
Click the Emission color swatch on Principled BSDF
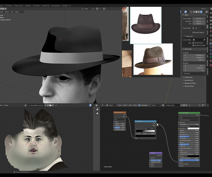click(193, 156)
